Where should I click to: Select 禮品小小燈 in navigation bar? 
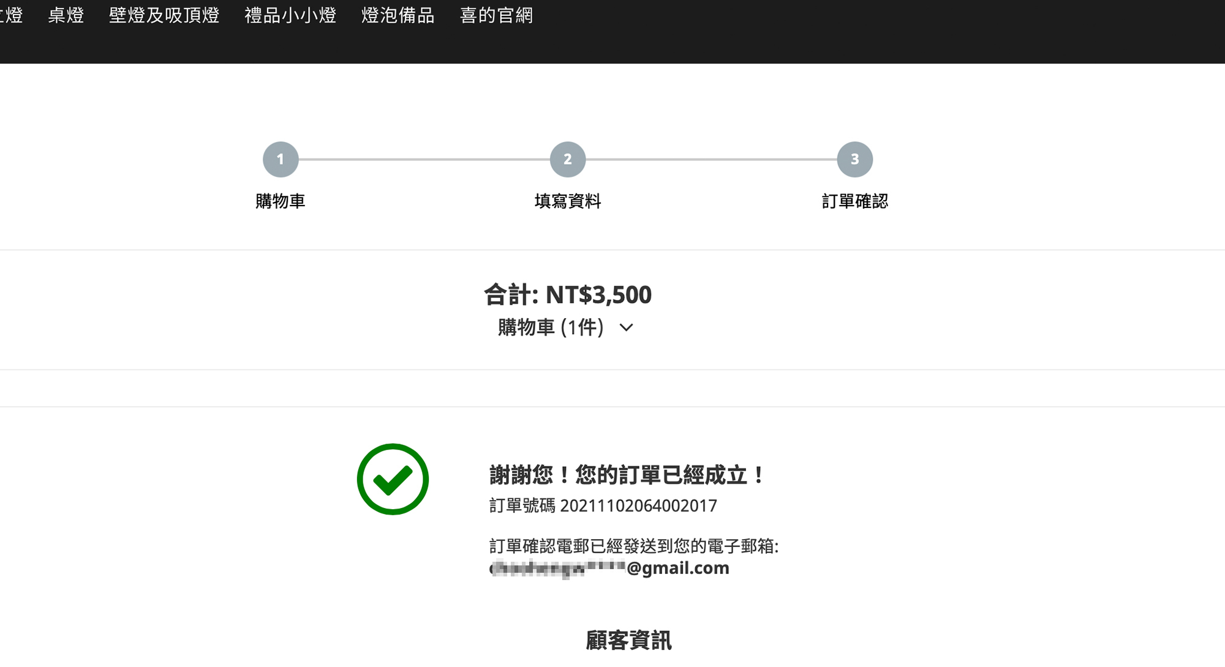[290, 15]
